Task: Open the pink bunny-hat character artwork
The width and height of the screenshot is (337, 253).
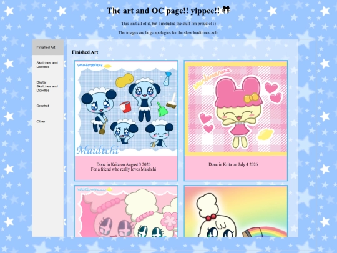Action: click(x=236, y=108)
